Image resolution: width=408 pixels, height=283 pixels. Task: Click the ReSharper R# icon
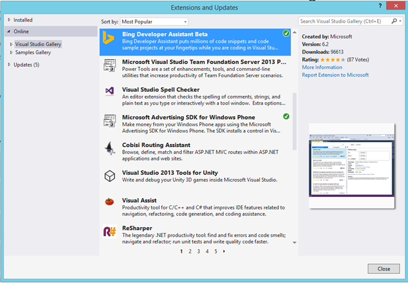pyautogui.click(x=110, y=231)
